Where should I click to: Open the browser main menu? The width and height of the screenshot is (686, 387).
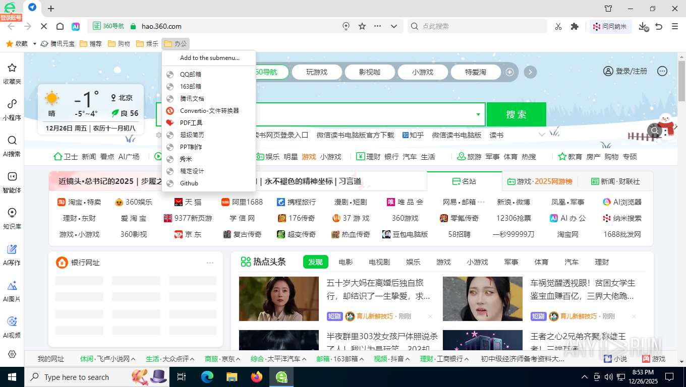[x=675, y=26]
